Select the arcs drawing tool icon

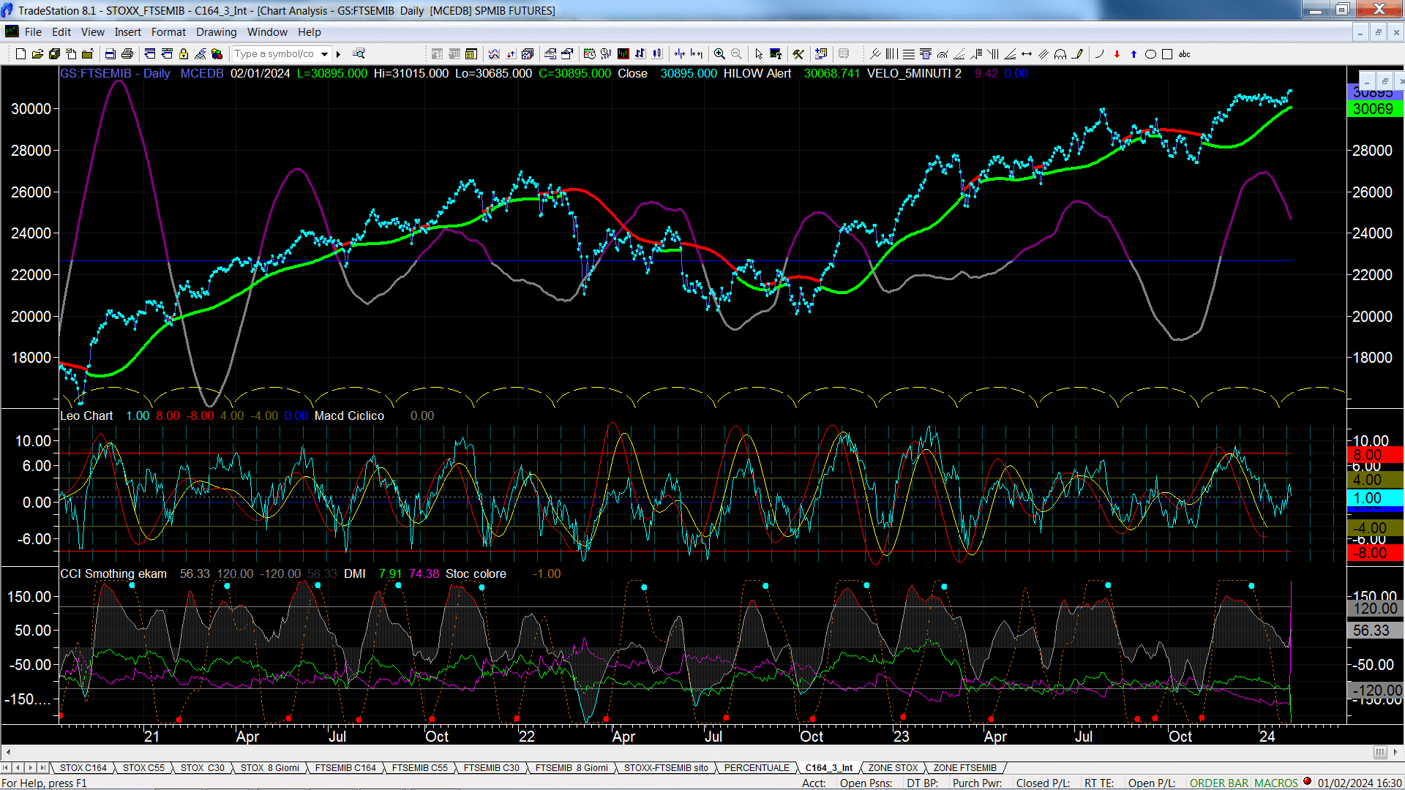point(1060,53)
